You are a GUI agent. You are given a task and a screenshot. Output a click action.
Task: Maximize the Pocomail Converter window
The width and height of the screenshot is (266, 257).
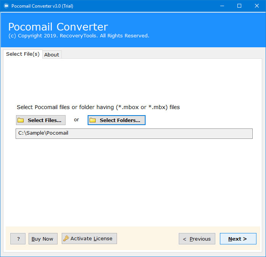239,6
